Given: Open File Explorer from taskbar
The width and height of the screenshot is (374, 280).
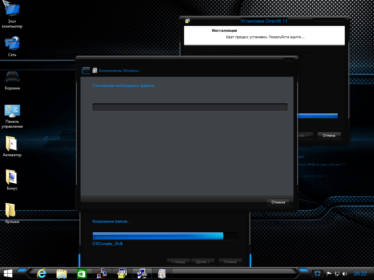Looking at the screenshot, I should pyautogui.click(x=62, y=274).
